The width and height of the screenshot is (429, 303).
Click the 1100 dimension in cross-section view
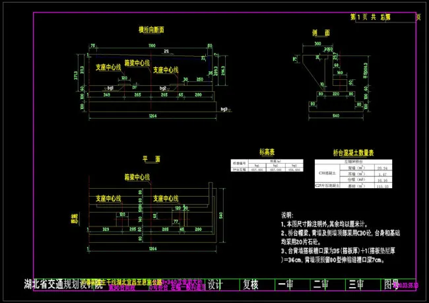click(x=151, y=46)
